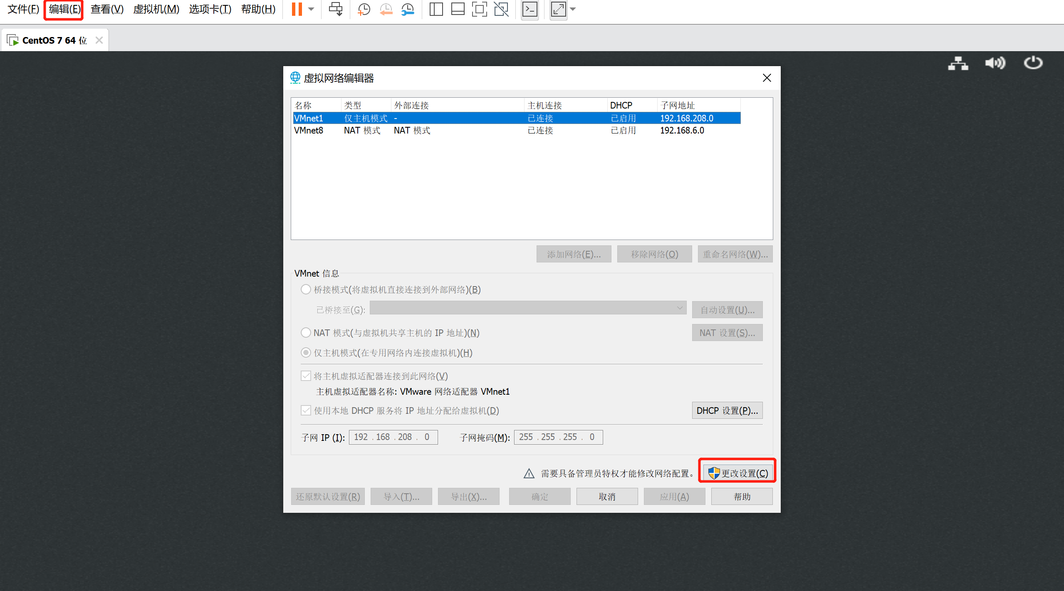Click the console view terminal icon
This screenshot has height=591, width=1064.
click(x=530, y=9)
